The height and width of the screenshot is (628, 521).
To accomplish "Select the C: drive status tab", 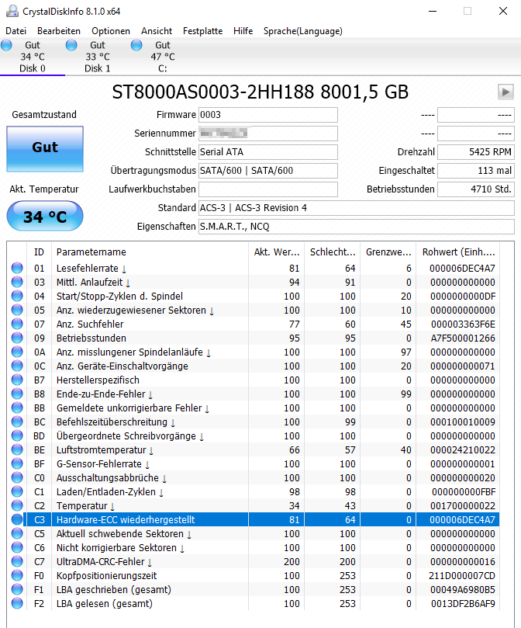I will 163,57.
